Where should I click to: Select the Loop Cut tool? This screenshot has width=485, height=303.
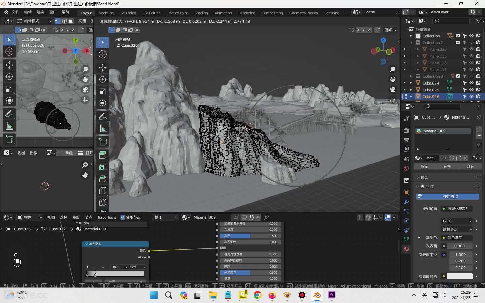[x=103, y=191]
